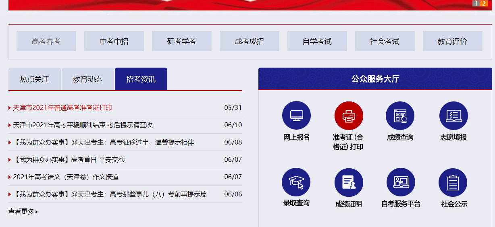Select the 招考资讯 tab
This screenshot has height=227, width=495.
pyautogui.click(x=141, y=79)
